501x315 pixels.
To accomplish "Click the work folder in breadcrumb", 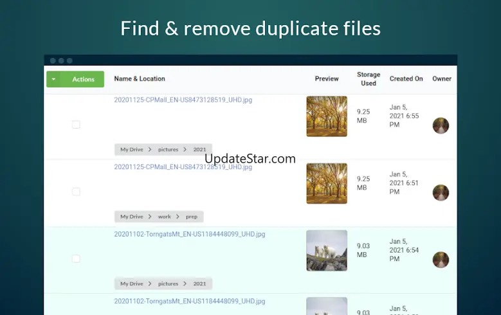I will [x=164, y=217].
